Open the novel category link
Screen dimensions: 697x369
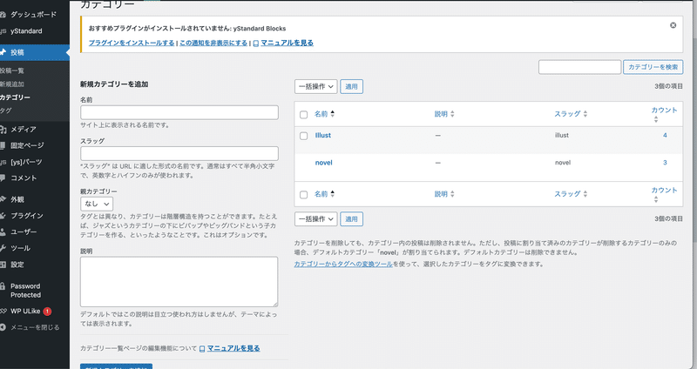[323, 163]
